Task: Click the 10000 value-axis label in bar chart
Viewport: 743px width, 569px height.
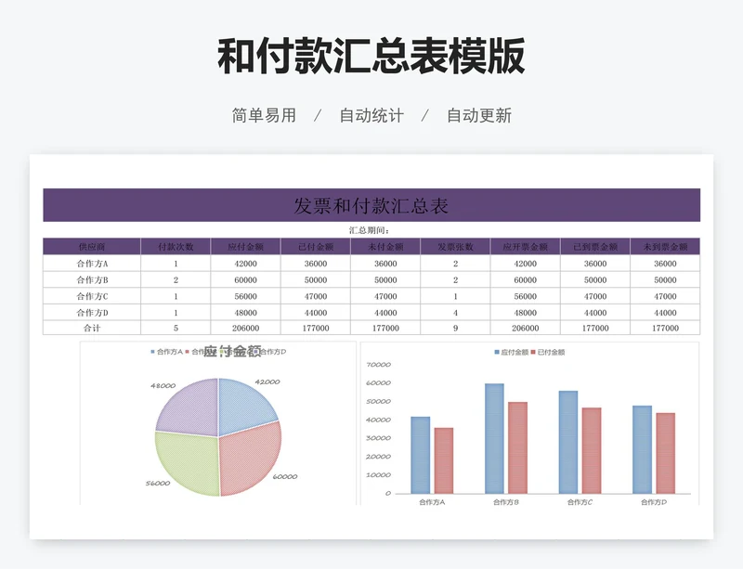Action: [379, 474]
